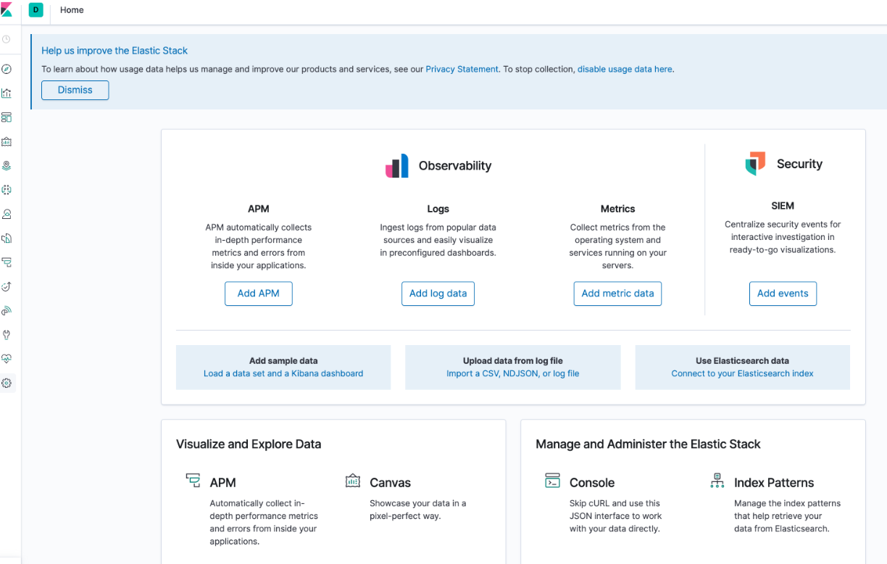
Task: Click the Kibana logo in top corner
Action: click(x=7, y=10)
